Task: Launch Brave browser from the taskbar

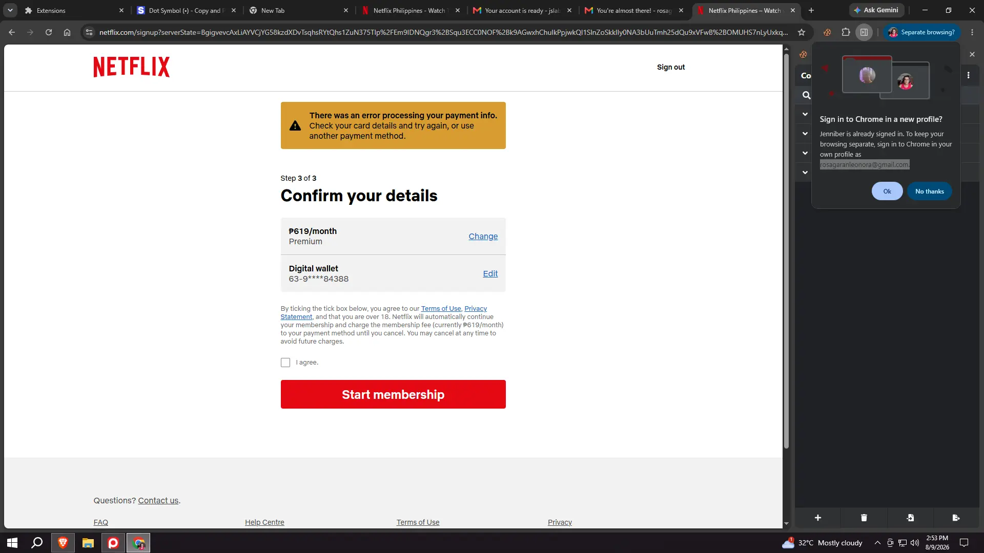Action: click(63, 543)
